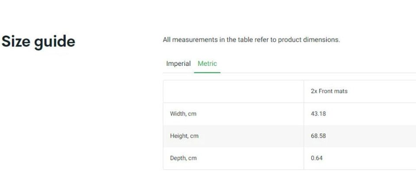Switch to the Imperial tab
This screenshot has height=193, width=416.
tap(178, 64)
